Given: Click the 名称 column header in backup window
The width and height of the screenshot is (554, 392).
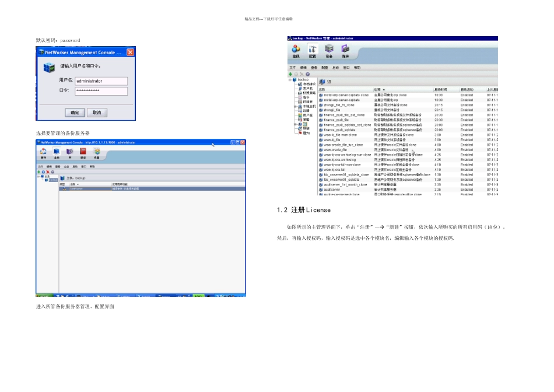Looking at the screenshot, I should tap(346, 90).
